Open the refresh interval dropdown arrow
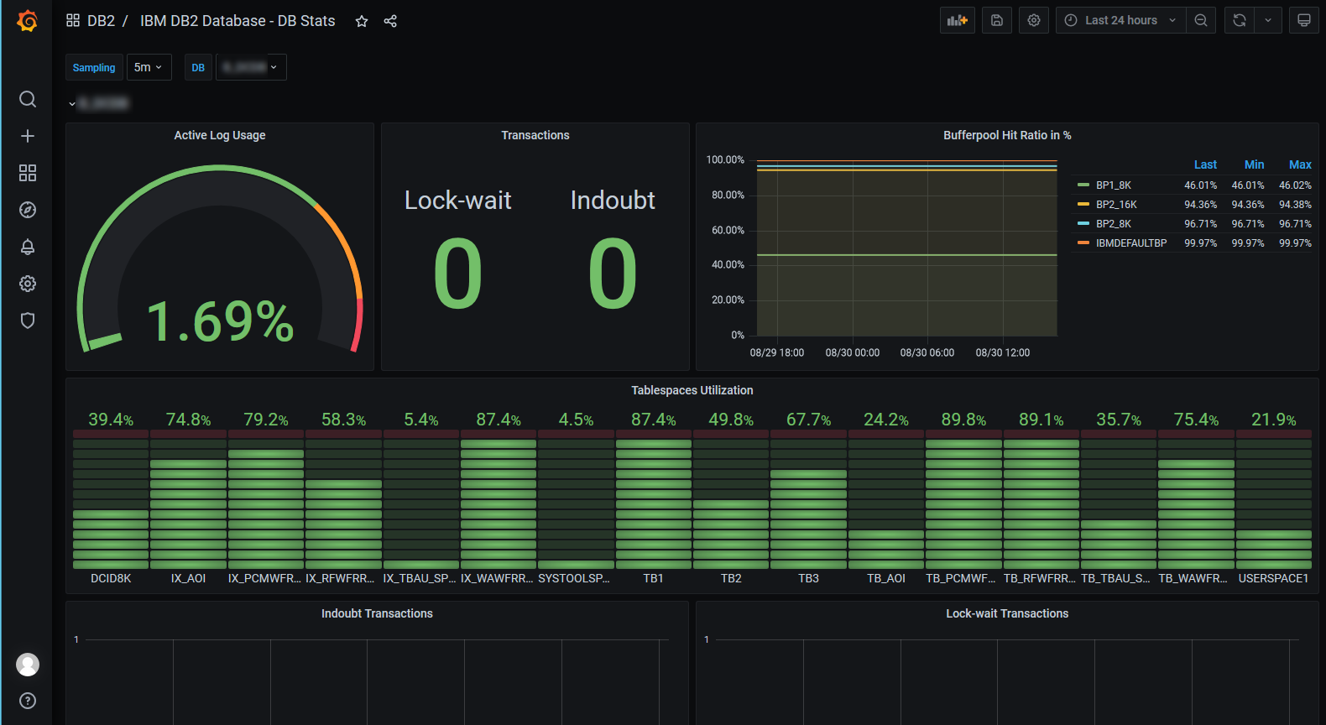This screenshot has height=725, width=1326. [x=1268, y=20]
